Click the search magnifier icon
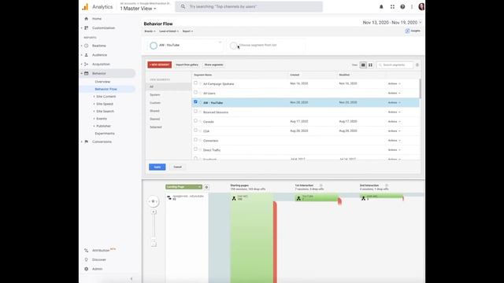This screenshot has height=283, width=504. 183,6
